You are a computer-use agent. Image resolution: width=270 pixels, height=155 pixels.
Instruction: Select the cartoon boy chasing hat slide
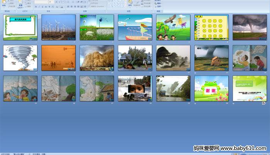click(x=250, y=58)
